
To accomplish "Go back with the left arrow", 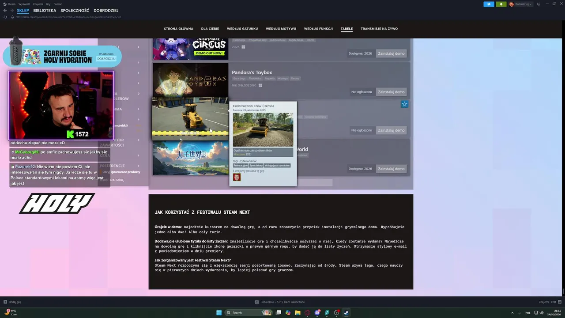I will (x=5, y=11).
